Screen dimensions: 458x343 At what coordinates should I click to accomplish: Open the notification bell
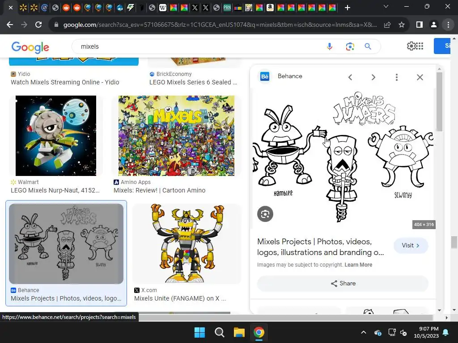tap(446, 332)
